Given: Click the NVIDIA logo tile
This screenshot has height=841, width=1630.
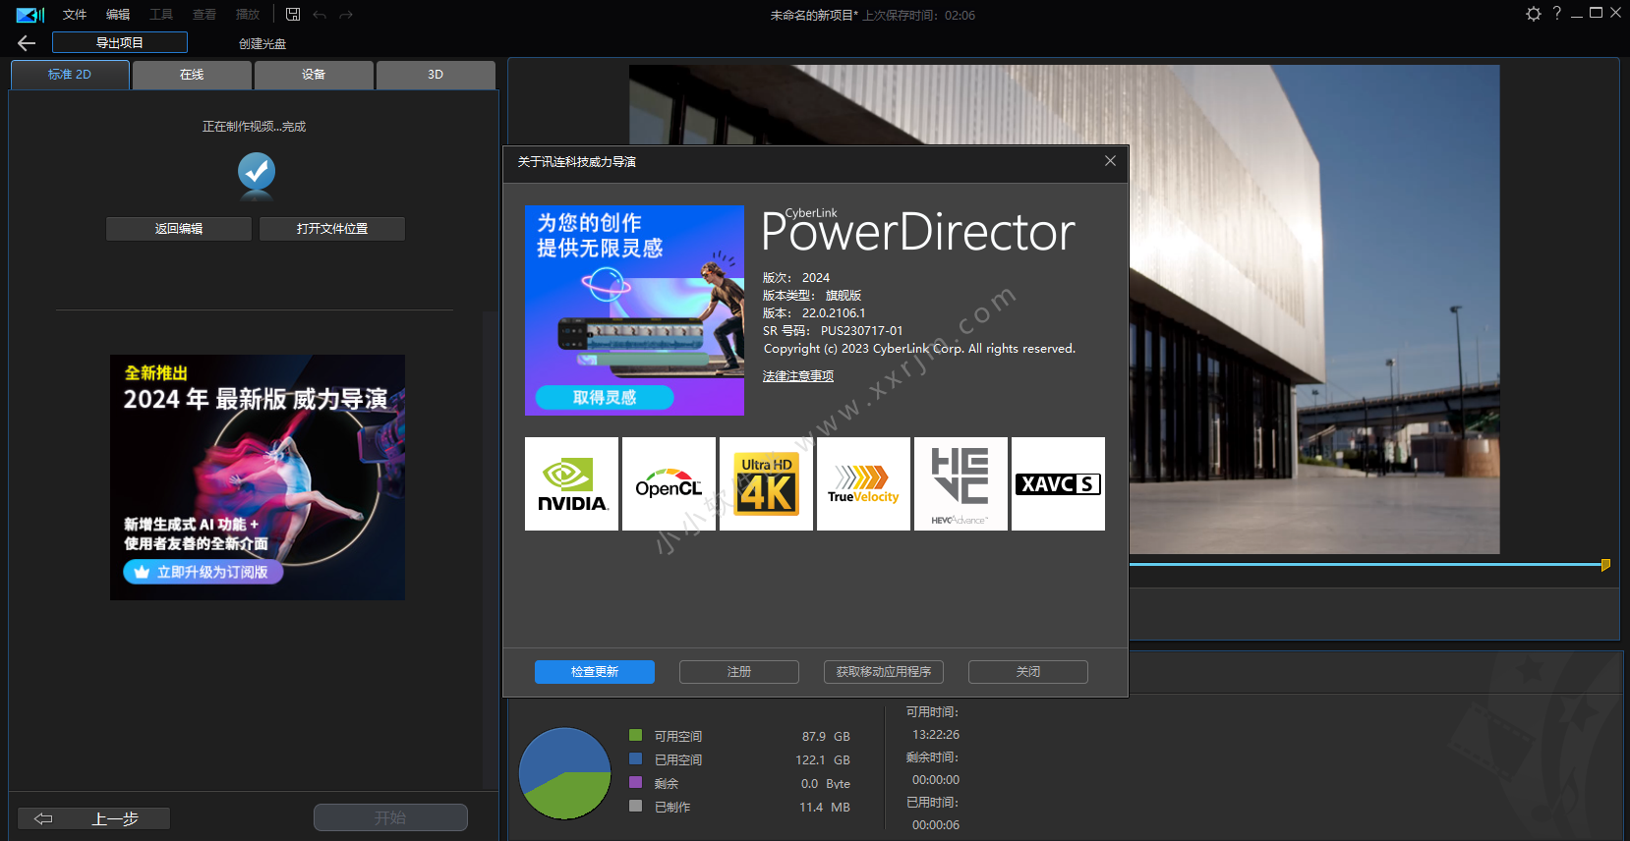Looking at the screenshot, I should click(x=571, y=484).
